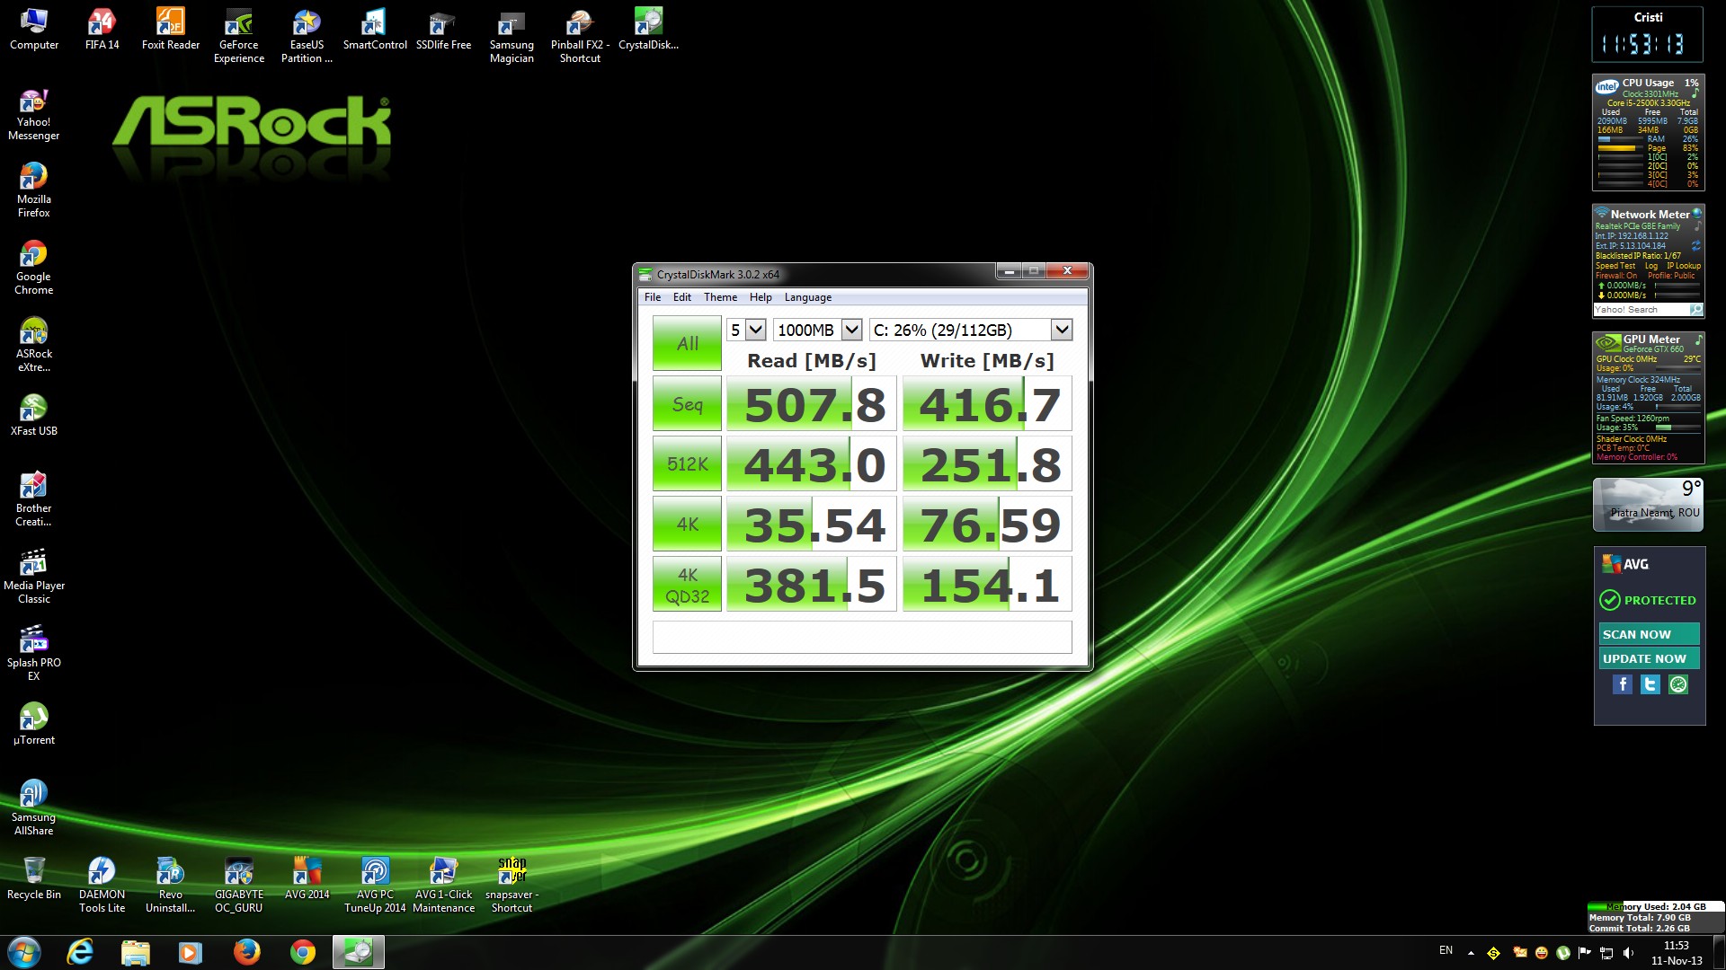The image size is (1726, 970).
Task: Open the Theme menu
Action: point(720,297)
